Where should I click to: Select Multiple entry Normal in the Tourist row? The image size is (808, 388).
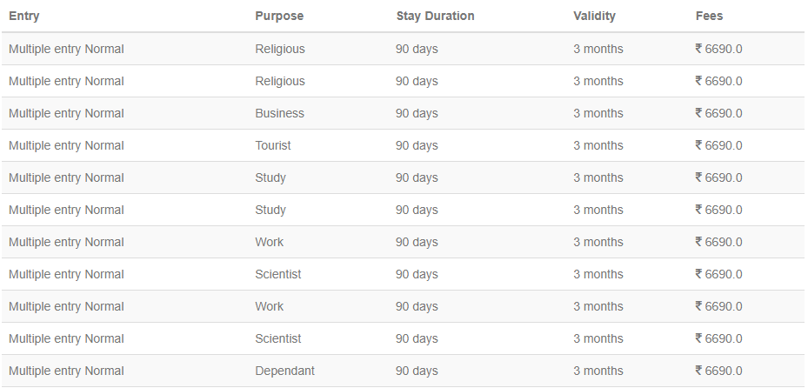click(x=66, y=145)
